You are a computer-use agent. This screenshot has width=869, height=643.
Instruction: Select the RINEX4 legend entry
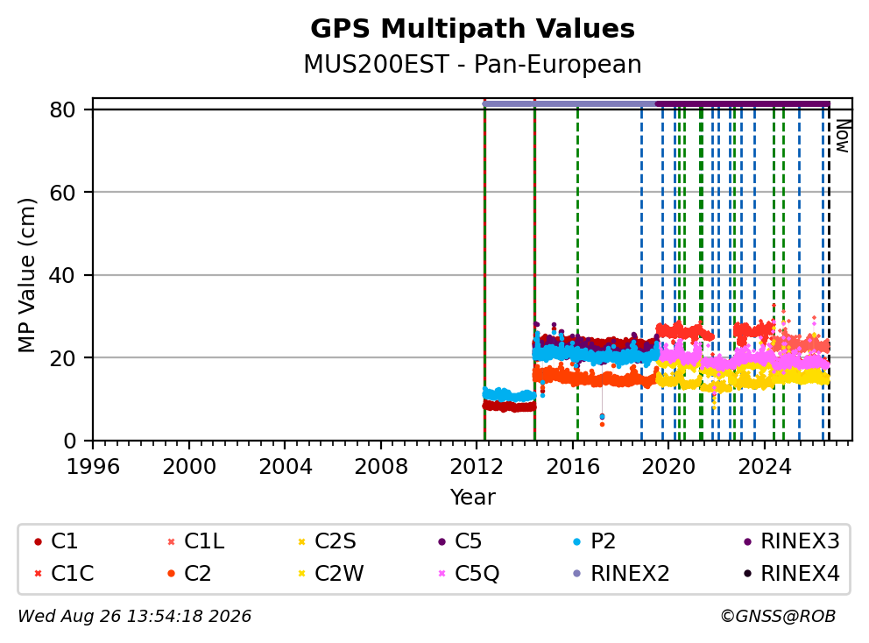792,573
